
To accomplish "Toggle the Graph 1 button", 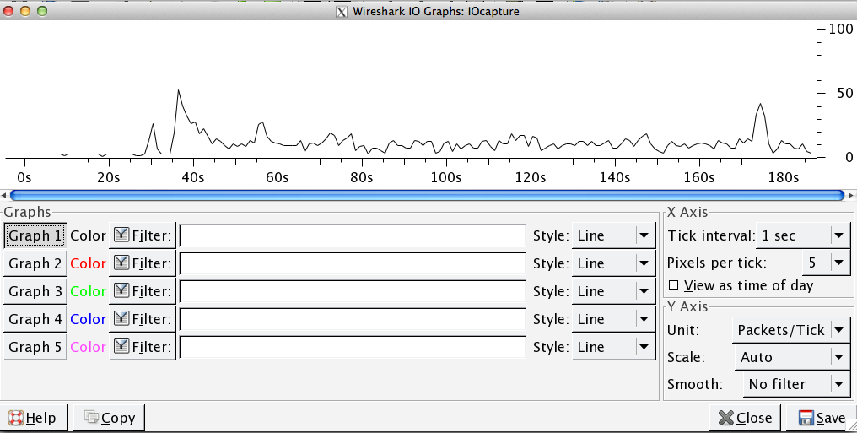I will pyautogui.click(x=35, y=236).
